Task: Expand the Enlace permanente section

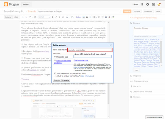Action: pyautogui.click(x=139, y=81)
